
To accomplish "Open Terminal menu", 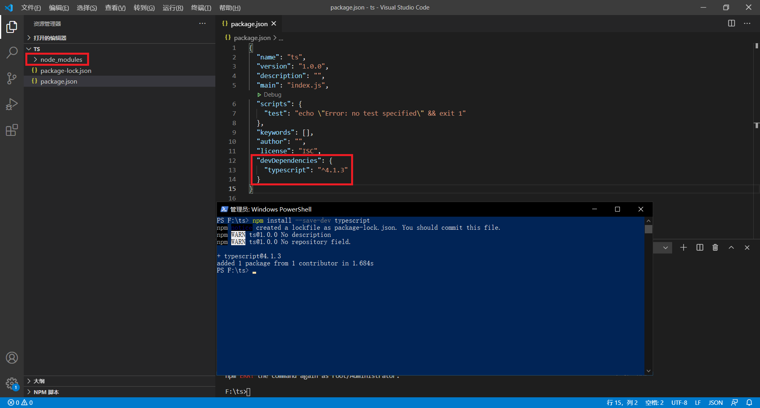I will coord(201,8).
